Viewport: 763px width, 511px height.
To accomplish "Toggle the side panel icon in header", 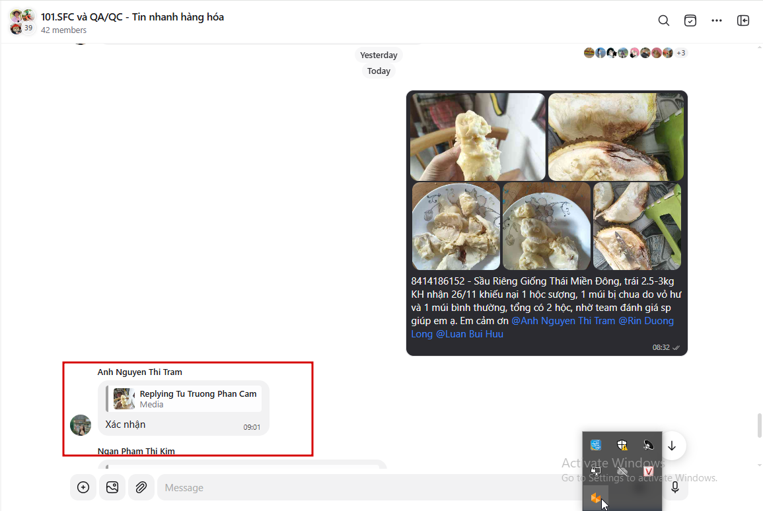I will point(743,20).
